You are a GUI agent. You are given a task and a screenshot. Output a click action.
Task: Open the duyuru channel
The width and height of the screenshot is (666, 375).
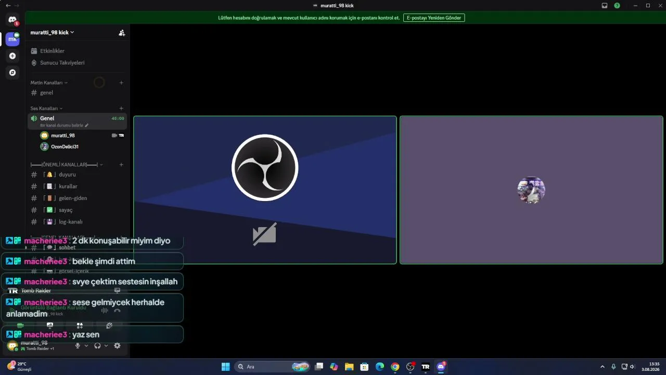pos(77,174)
